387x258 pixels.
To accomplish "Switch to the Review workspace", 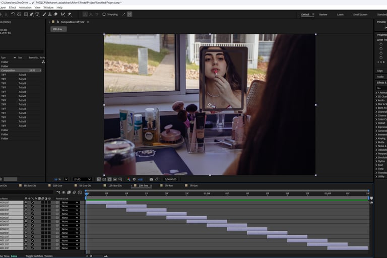I will coord(324,15).
